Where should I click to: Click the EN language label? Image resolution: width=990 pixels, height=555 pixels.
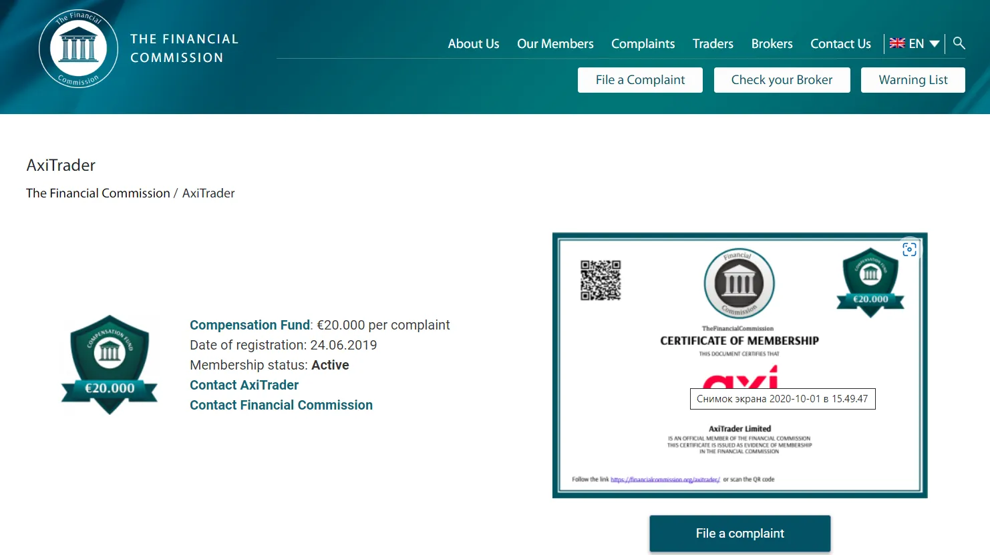[917, 44]
